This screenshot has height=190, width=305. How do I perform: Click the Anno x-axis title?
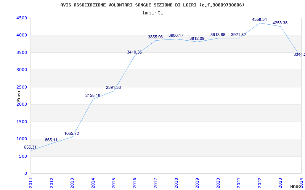click(296, 186)
